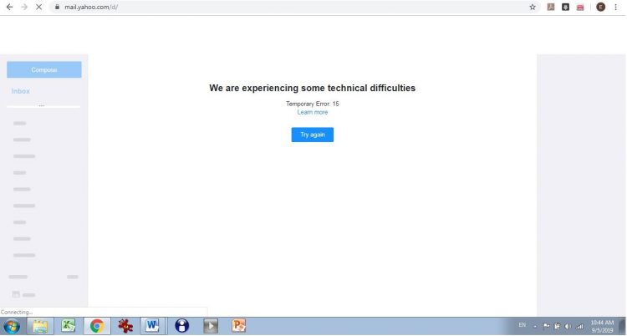
Task: Click the Action Center flag icon
Action: pos(546,326)
